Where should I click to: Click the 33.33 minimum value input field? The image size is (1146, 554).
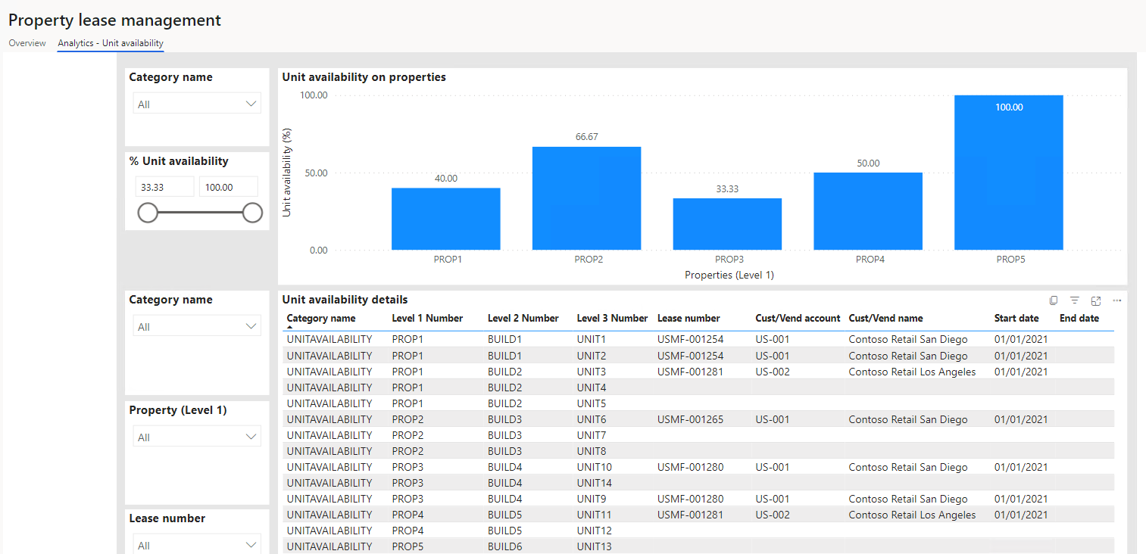pyautogui.click(x=164, y=185)
